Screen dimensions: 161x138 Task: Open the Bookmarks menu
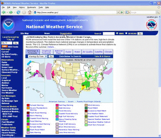pos(32,7)
